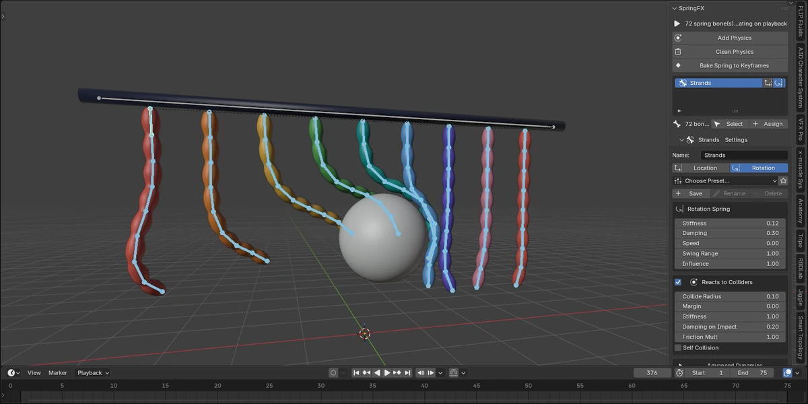Click the Add Physics button
This screenshot has width=808, height=404.
730,38
